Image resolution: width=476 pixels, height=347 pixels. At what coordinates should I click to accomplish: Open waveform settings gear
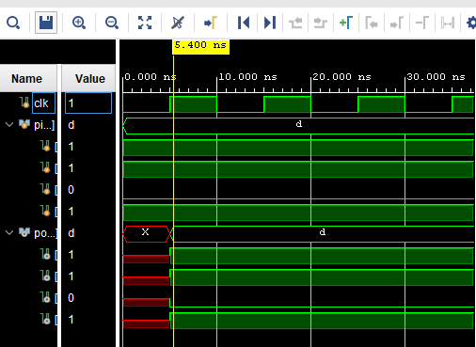(471, 23)
